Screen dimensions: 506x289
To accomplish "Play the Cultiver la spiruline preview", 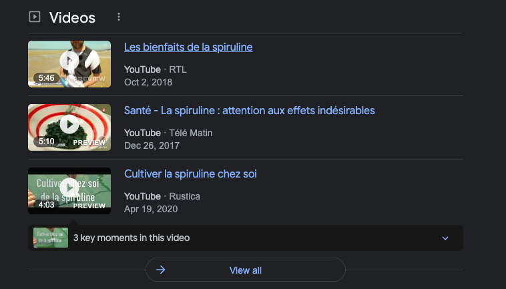I will pyautogui.click(x=69, y=188).
